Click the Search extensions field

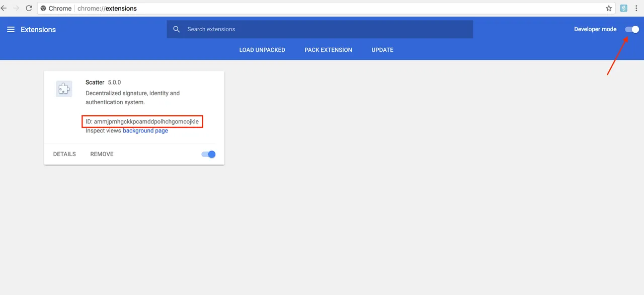319,29
